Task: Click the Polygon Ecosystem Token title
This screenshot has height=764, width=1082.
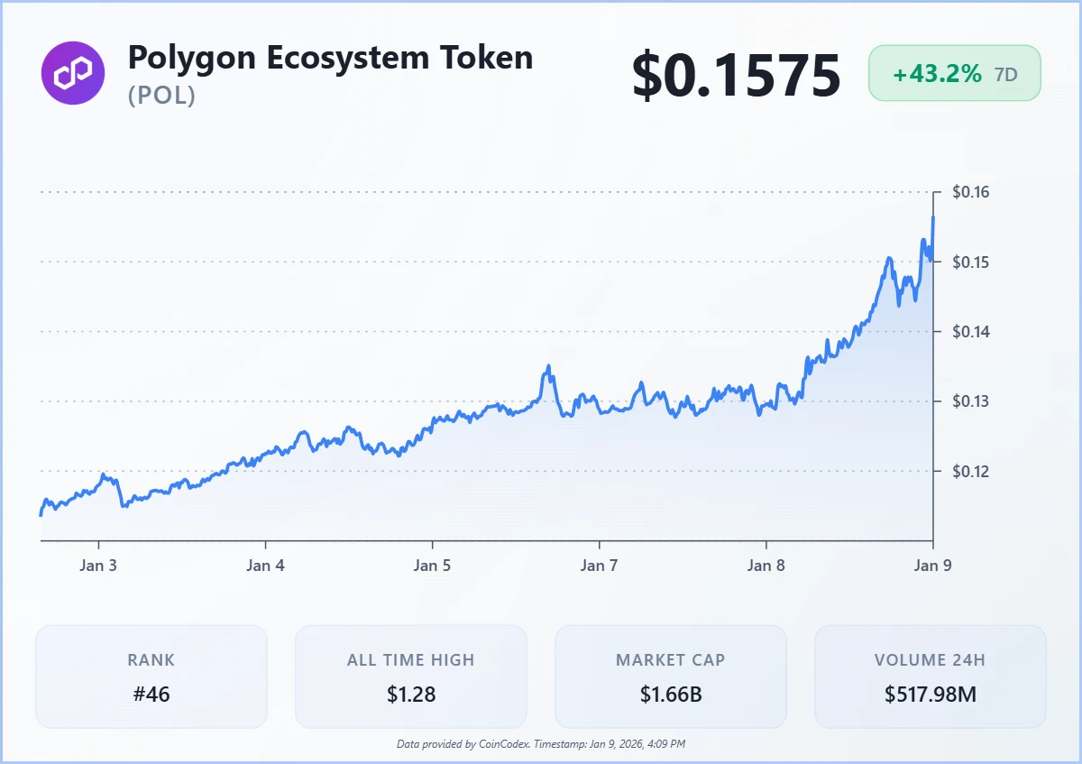Action: coord(330,58)
